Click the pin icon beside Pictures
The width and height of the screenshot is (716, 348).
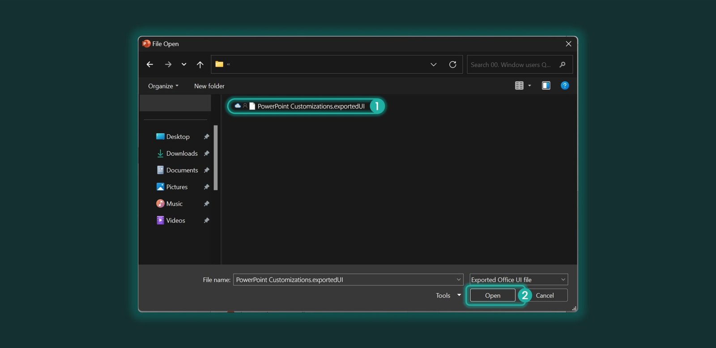click(x=206, y=187)
